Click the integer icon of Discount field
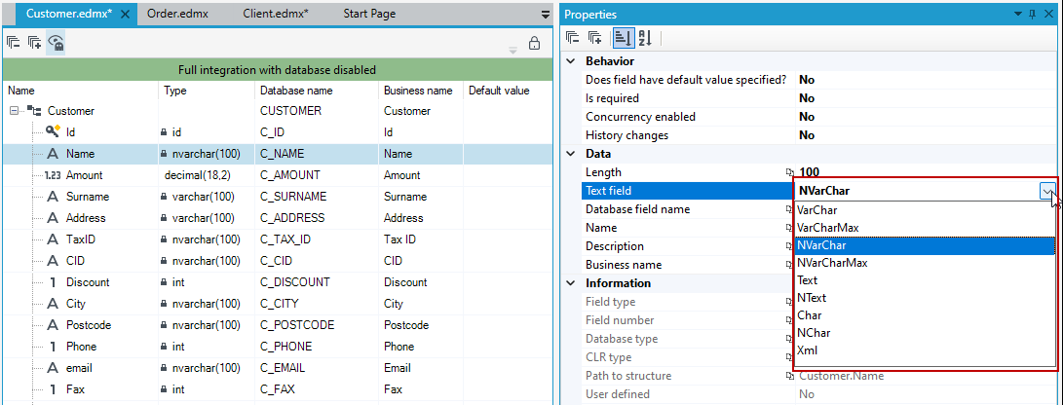Viewport: 1063px width, 405px height. point(53,282)
